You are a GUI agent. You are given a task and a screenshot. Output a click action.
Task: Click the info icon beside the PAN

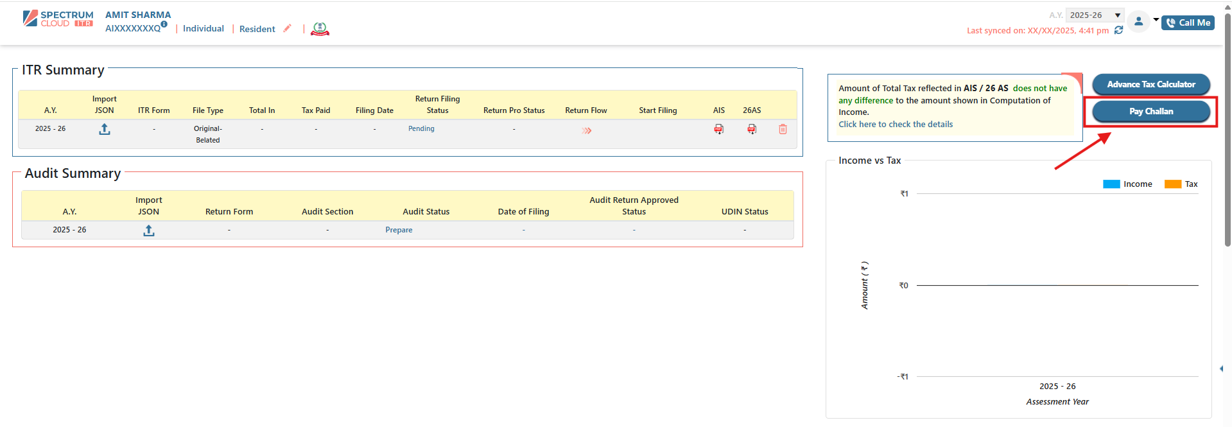point(164,24)
